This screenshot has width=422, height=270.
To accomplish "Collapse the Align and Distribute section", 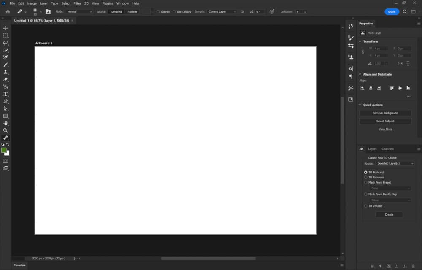I will (x=360, y=74).
